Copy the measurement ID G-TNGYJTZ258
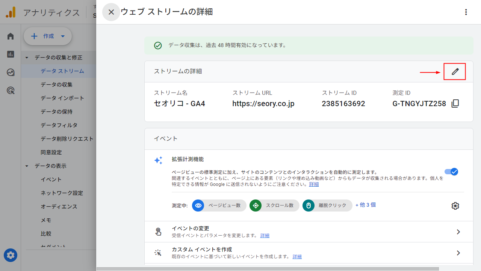Screen dimensions: 481x271 455,104
